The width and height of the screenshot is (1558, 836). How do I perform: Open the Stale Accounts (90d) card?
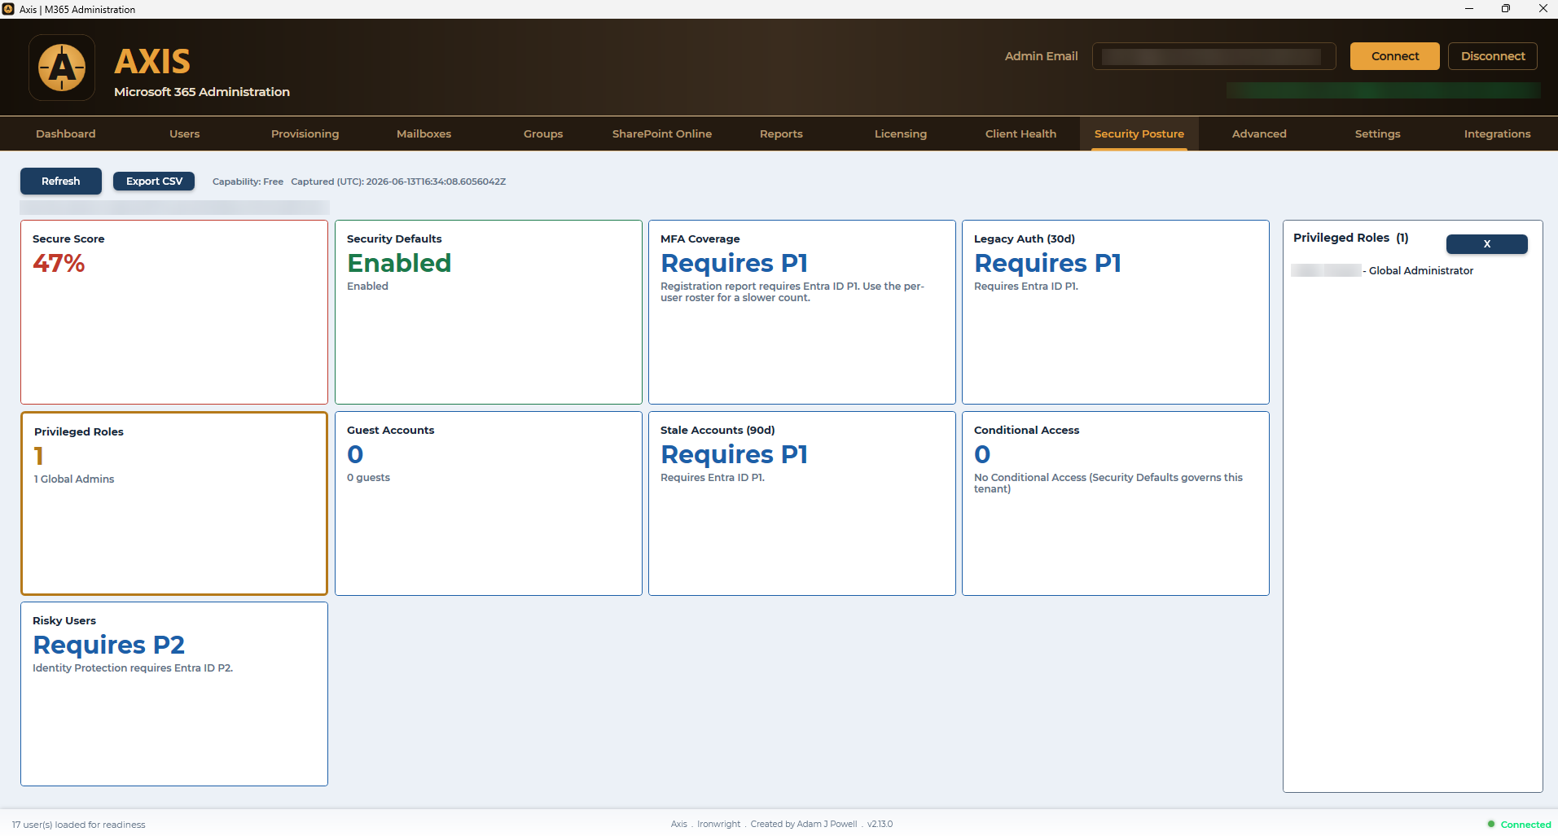802,503
